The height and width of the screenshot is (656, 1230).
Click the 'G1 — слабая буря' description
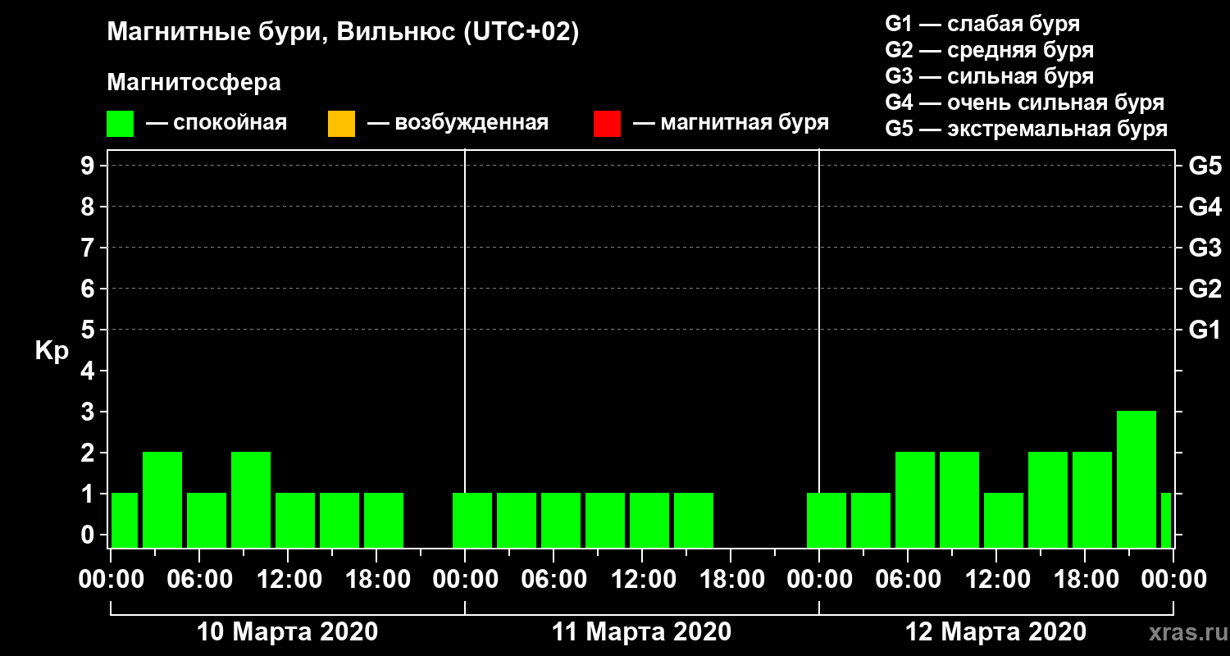point(982,23)
